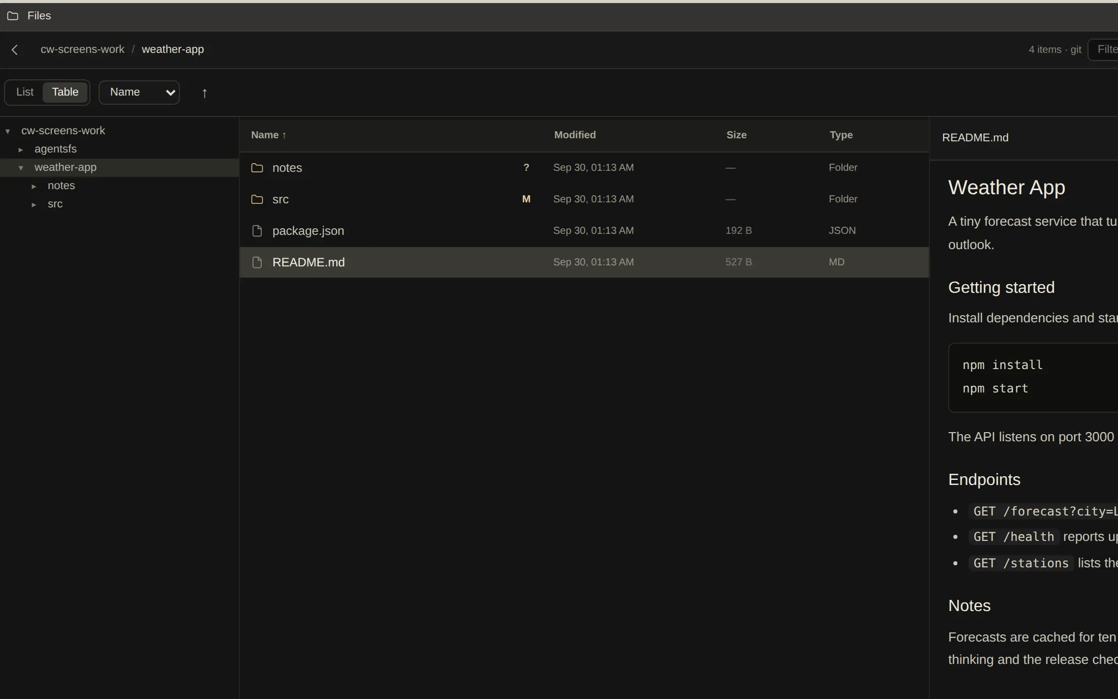Expand the agentsfs tree folder arrow
1118x699 pixels.
click(x=21, y=149)
